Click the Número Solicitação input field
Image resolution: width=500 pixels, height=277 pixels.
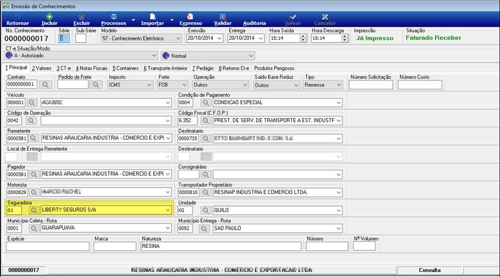[x=371, y=85]
